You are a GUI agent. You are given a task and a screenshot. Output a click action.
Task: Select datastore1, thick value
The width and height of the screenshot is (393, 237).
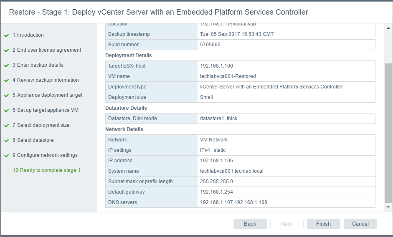click(218, 118)
